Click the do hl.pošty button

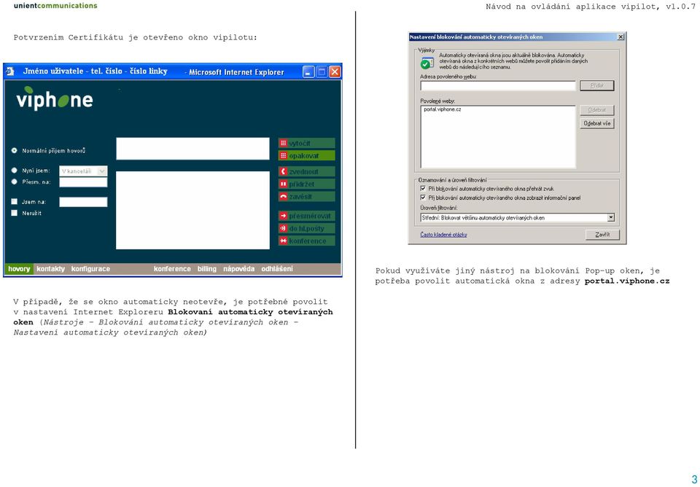point(307,228)
